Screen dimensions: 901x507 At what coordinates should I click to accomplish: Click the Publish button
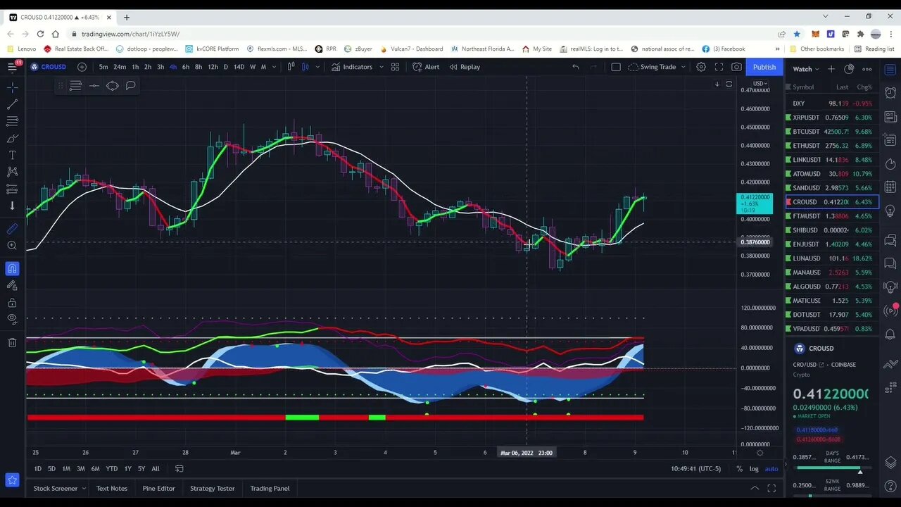coord(764,67)
